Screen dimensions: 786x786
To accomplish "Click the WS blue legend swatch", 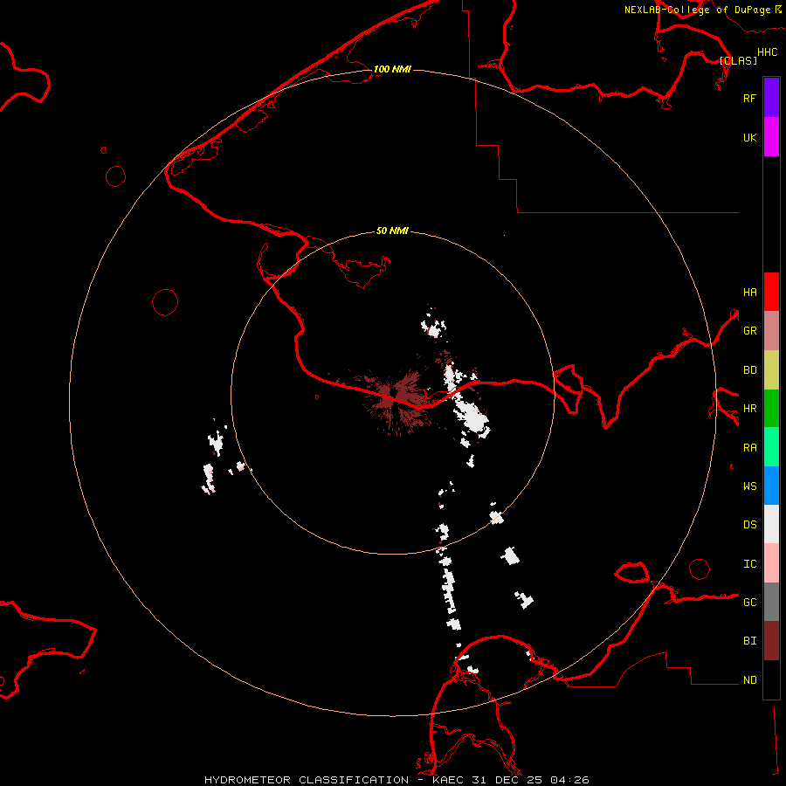I will 771,486.
